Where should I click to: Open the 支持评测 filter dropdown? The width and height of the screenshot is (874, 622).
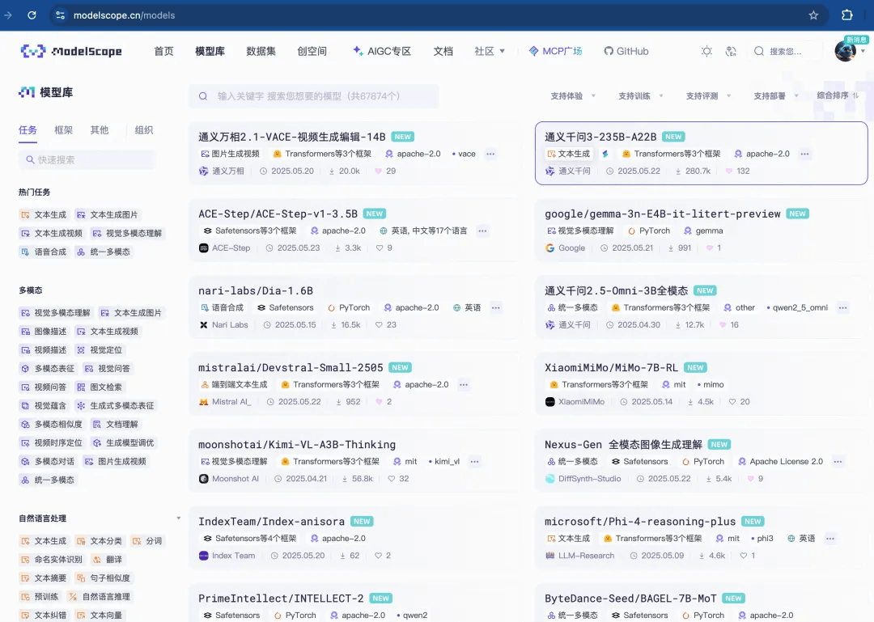click(x=708, y=96)
